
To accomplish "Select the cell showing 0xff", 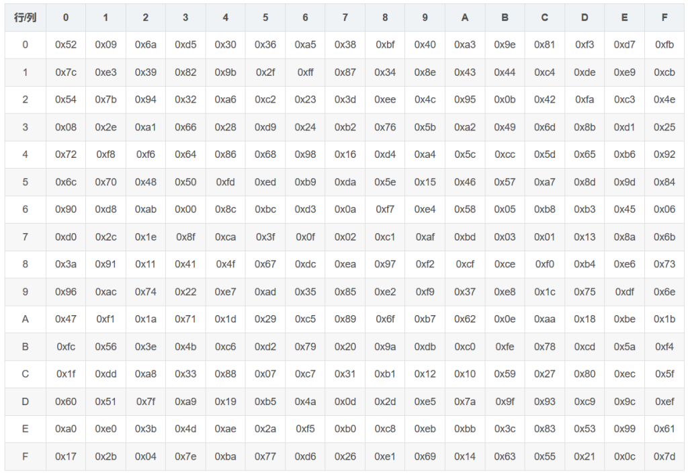I will click(305, 73).
